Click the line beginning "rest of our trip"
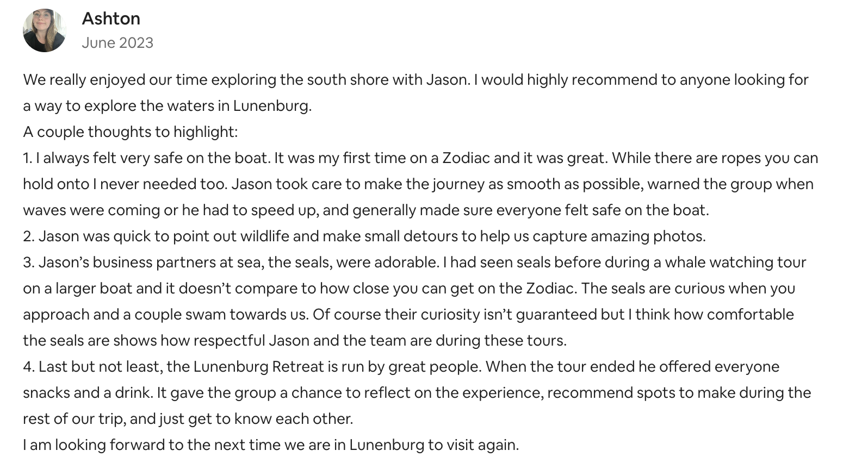This screenshot has height=463, width=843. tap(188, 419)
